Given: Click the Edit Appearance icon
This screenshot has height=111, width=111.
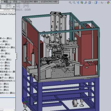Looking at the screenshot, I should point(102,2).
